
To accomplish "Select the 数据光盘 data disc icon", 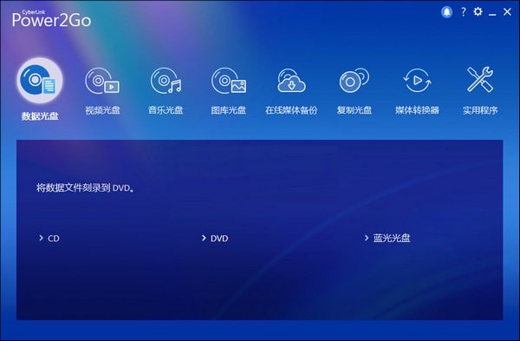I will 40,81.
